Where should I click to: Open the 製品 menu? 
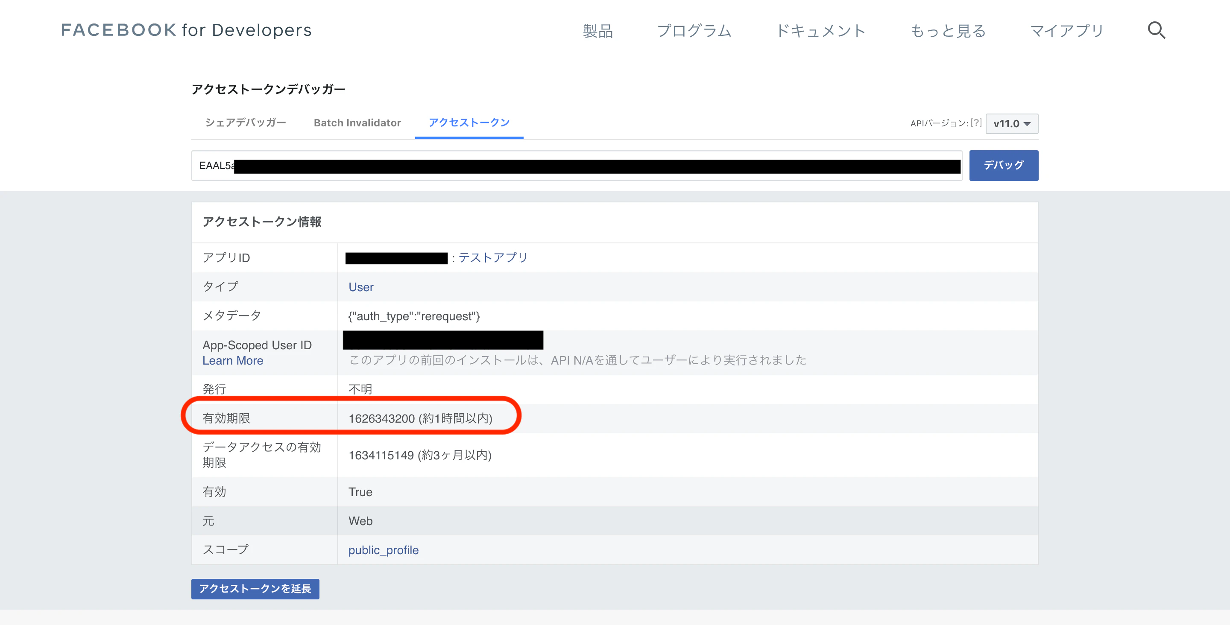597,31
